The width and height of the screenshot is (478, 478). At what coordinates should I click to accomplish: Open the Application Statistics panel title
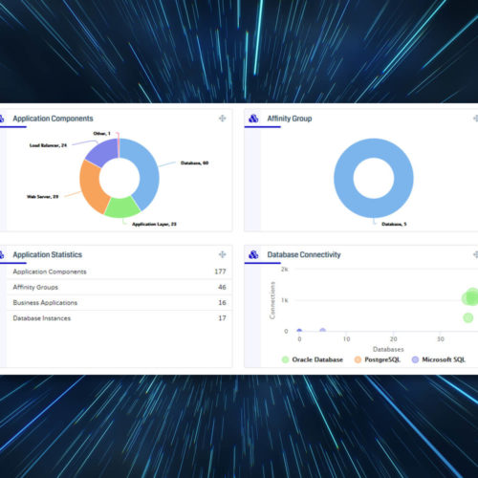[x=48, y=254]
